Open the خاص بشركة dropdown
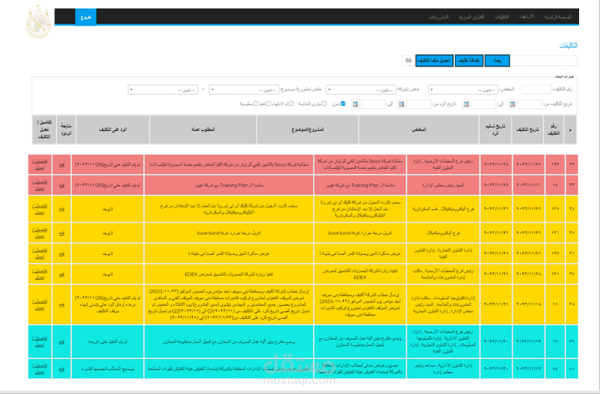Image resolution: width=600 pixels, height=394 pixels. click(361, 90)
